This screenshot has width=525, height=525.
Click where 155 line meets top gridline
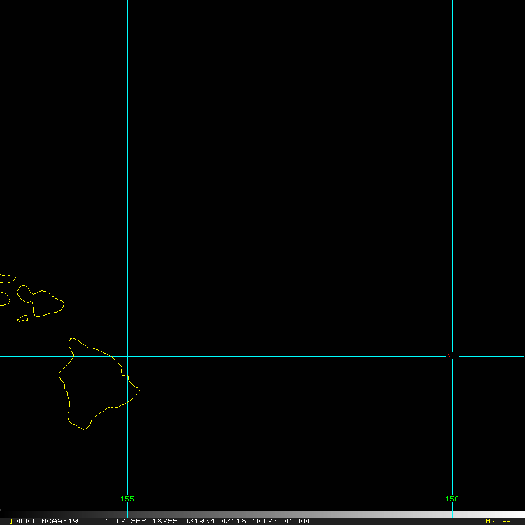[127, 5]
